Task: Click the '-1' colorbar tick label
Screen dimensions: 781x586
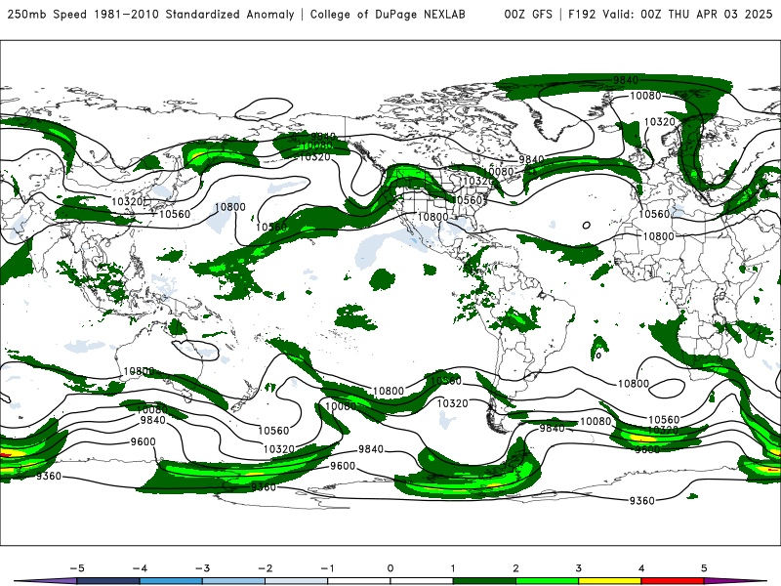Action: pos(327,568)
